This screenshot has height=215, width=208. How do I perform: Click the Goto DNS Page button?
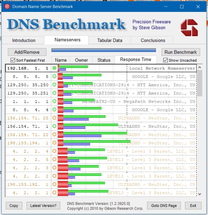point(164,206)
